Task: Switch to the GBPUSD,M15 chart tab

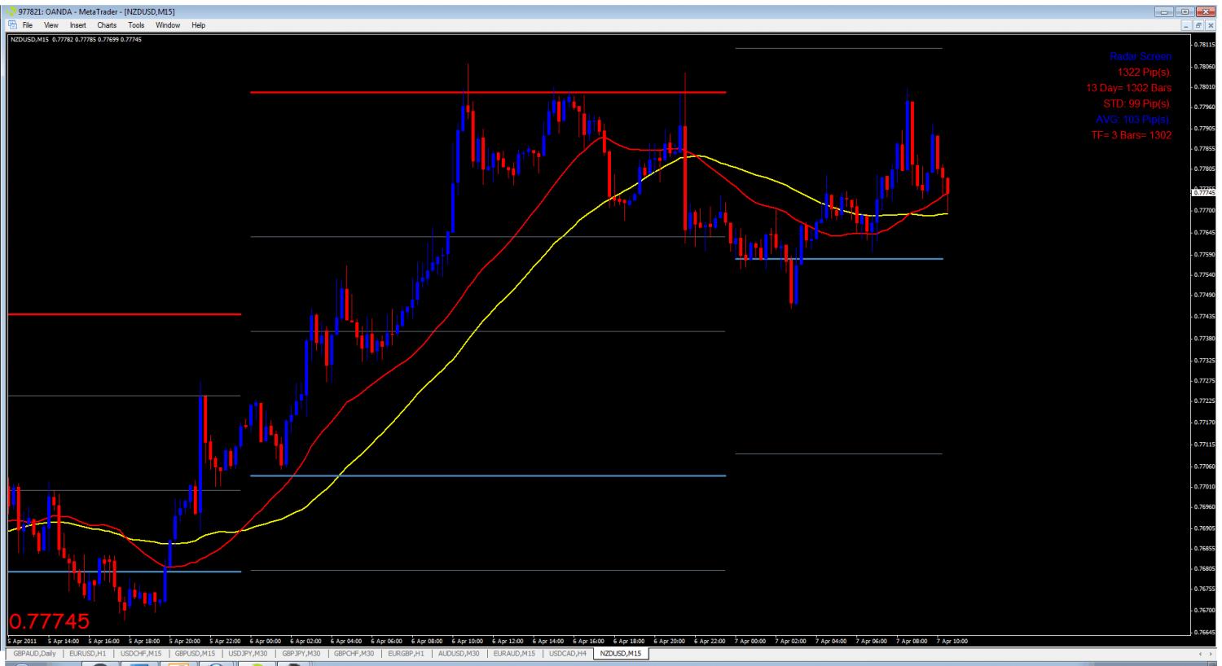Action: (x=195, y=653)
